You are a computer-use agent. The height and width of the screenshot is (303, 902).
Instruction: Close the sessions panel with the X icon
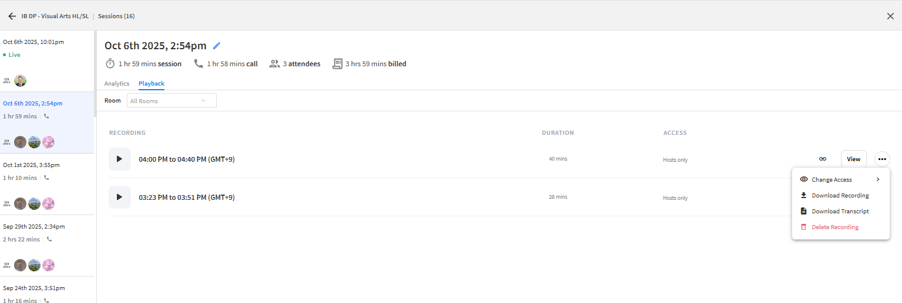(890, 16)
